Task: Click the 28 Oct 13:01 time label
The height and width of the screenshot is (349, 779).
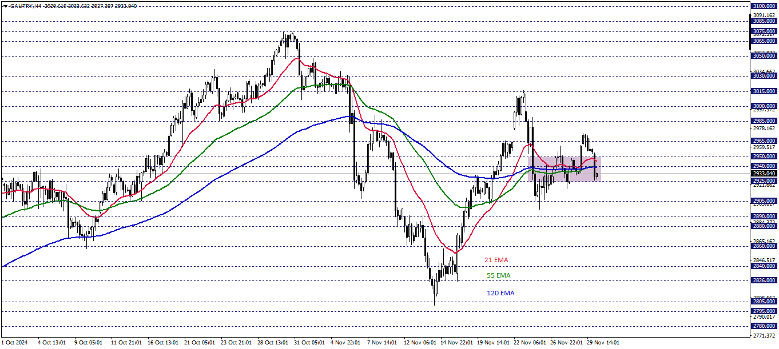Action: pyautogui.click(x=273, y=343)
